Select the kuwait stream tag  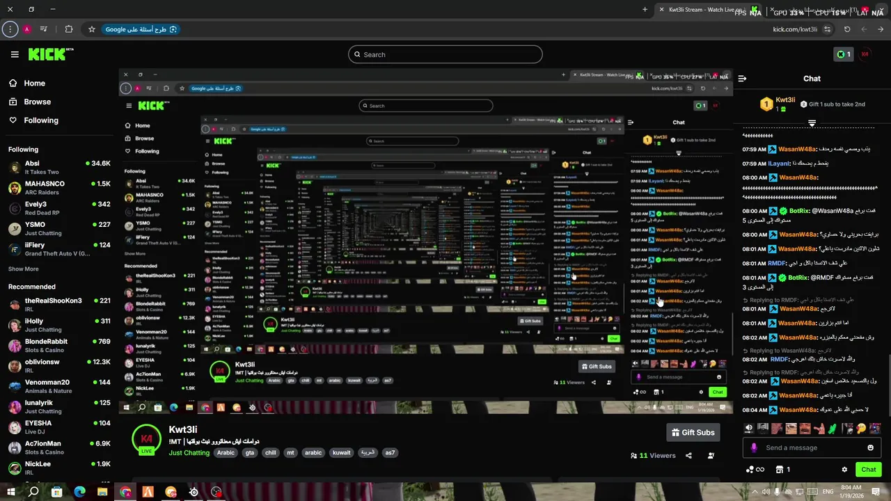pyautogui.click(x=342, y=453)
